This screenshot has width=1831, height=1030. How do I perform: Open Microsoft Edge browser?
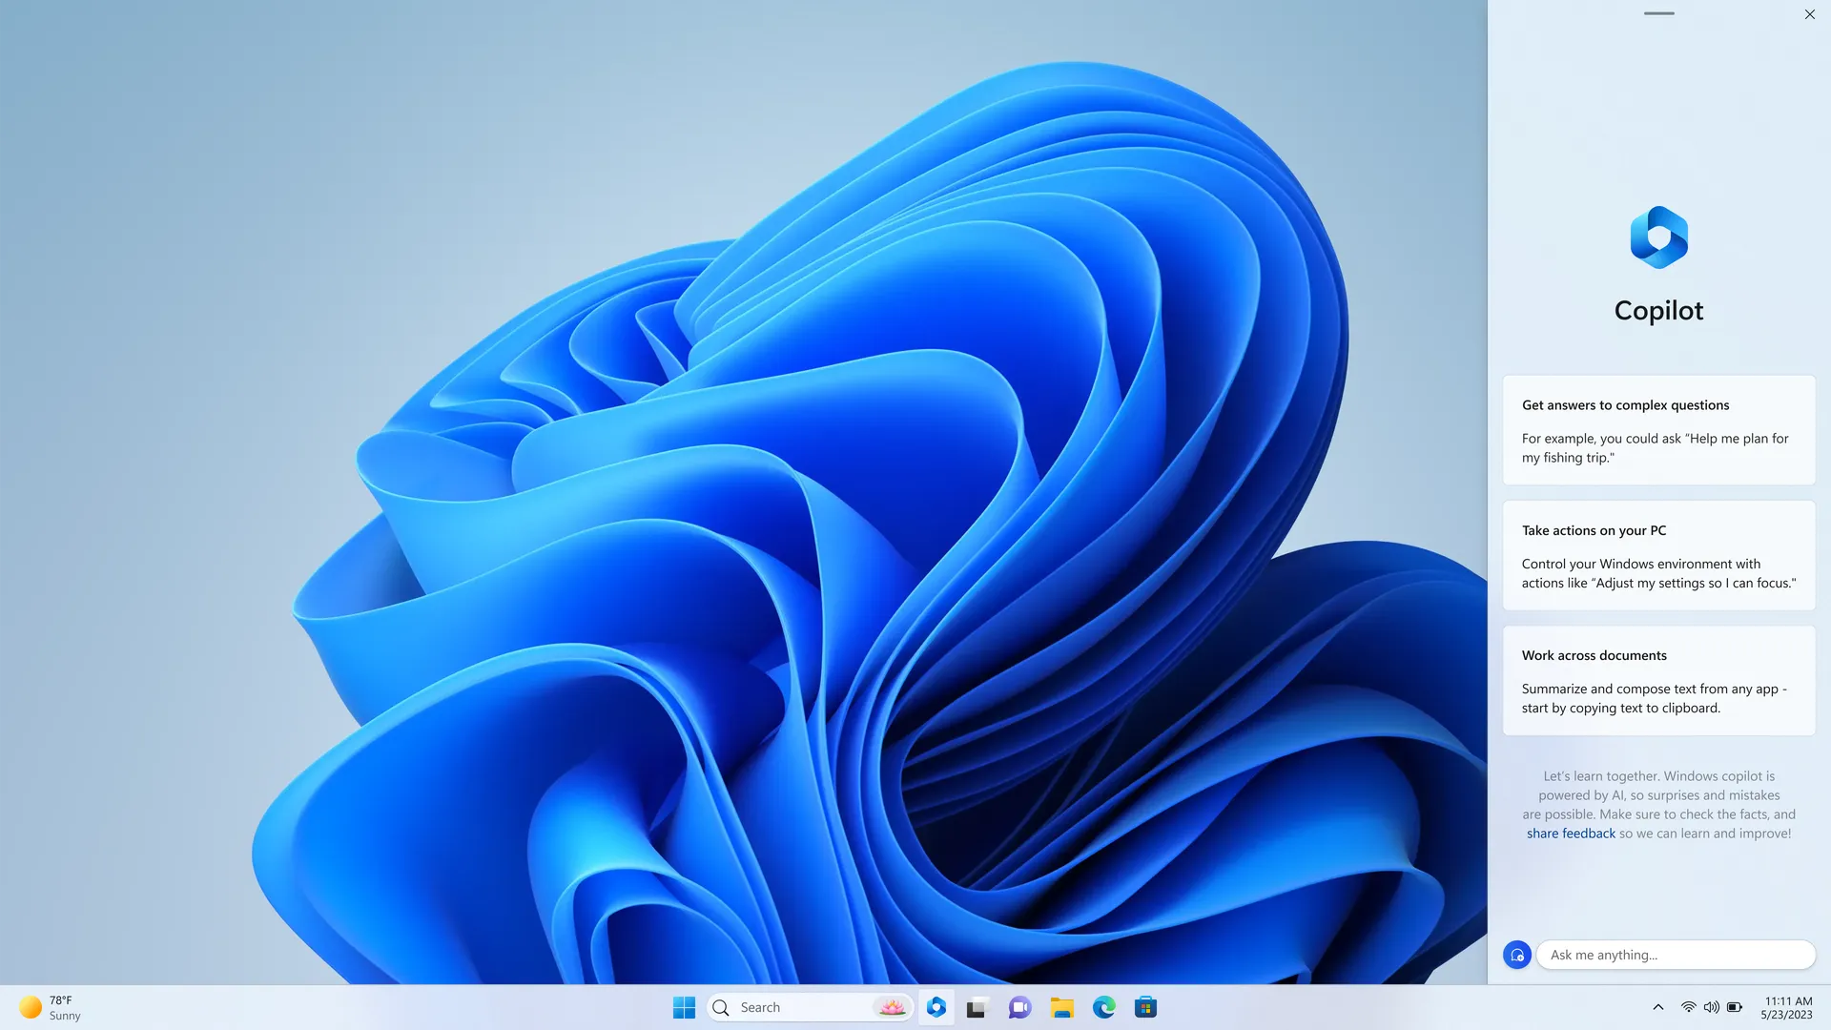[1102, 1007]
